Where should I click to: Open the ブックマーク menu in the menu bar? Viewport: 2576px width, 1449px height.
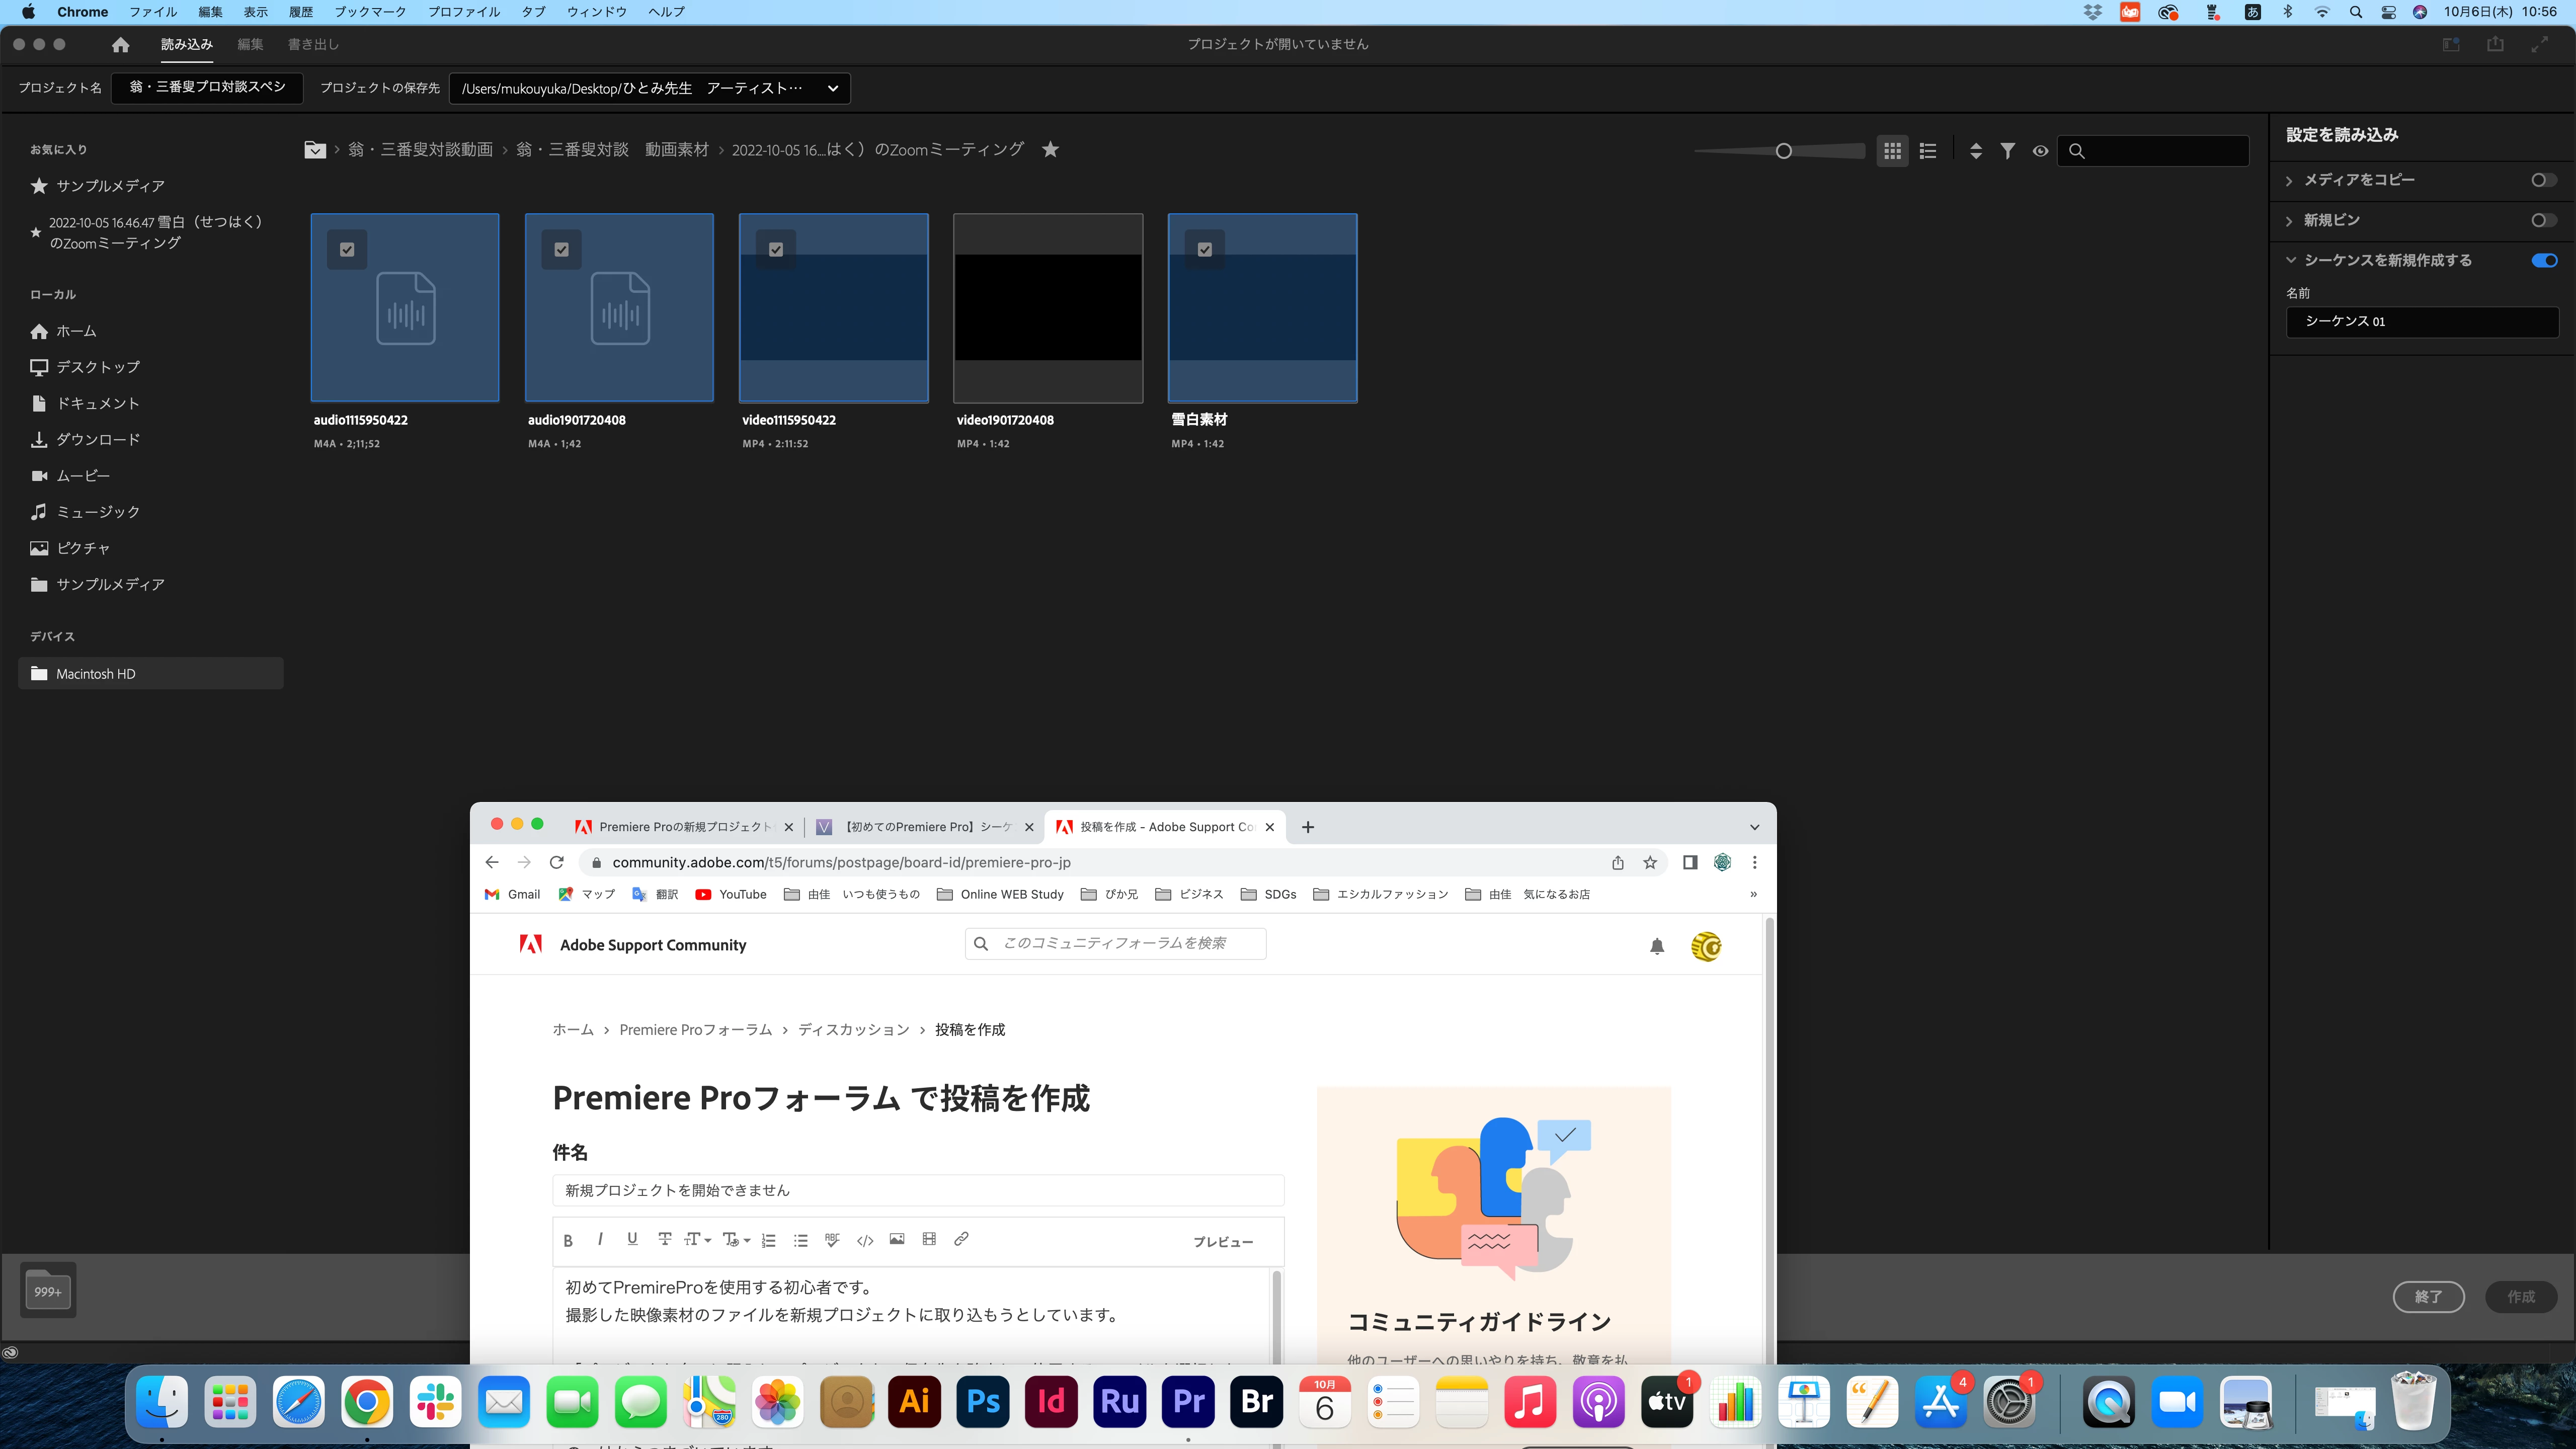coord(370,12)
